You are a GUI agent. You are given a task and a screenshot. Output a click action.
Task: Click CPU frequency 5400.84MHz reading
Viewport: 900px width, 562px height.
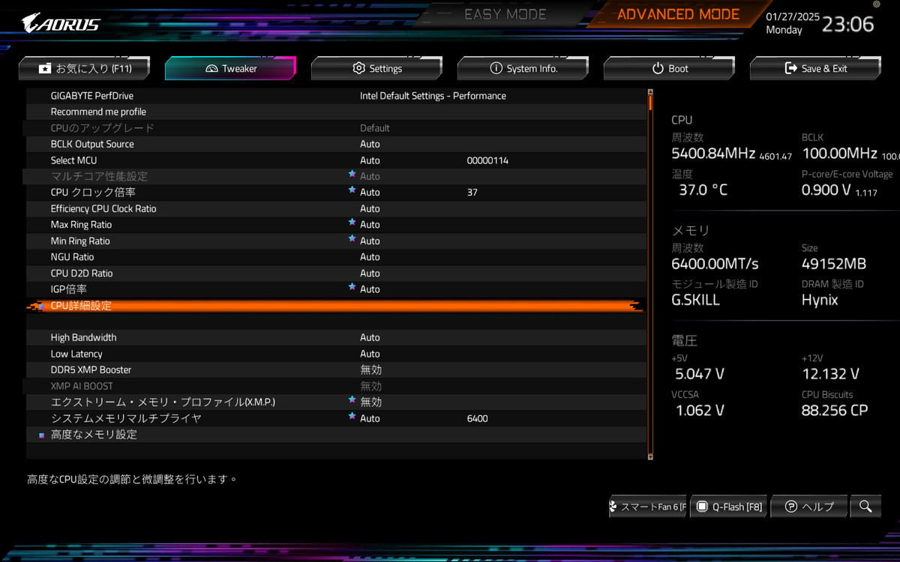[712, 154]
